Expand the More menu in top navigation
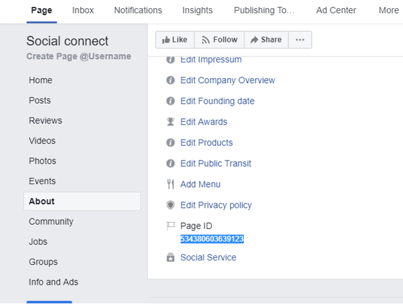The width and height of the screenshot is (403, 304). (389, 10)
